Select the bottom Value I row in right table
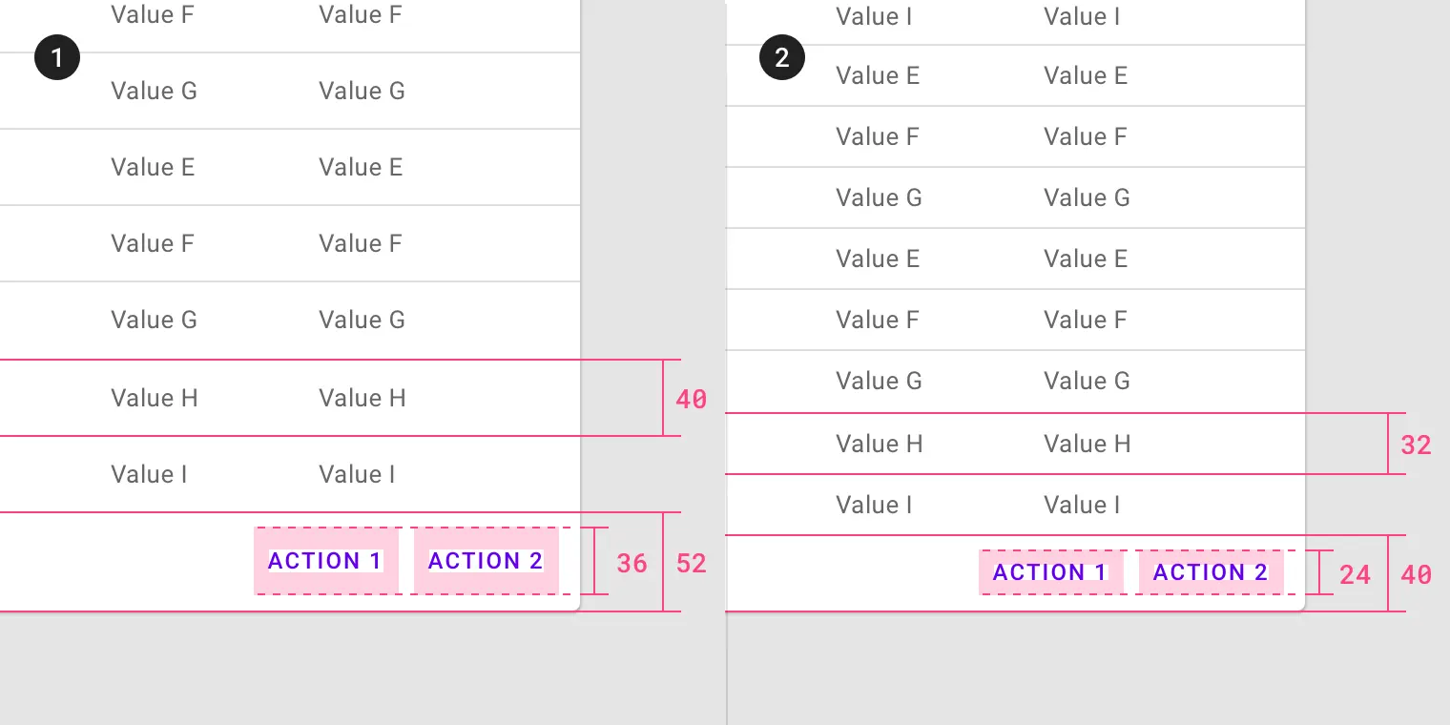1450x725 pixels. (x=1015, y=505)
